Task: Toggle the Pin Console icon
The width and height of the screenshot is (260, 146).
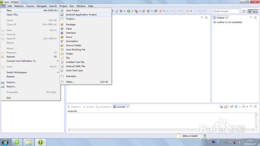Action: point(231,107)
